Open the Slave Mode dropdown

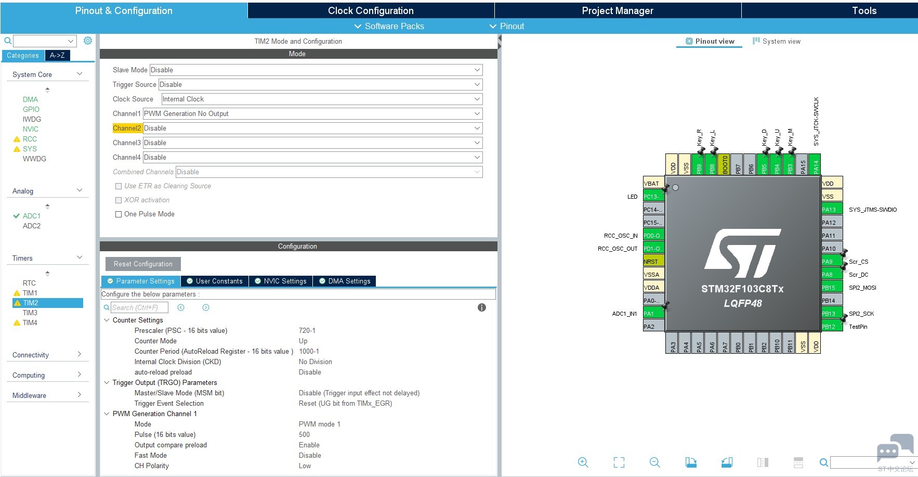point(316,70)
